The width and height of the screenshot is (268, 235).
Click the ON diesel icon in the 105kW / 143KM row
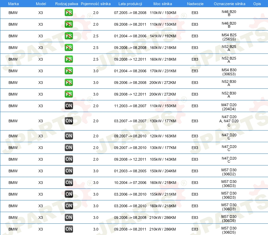pyautogui.click(x=69, y=159)
